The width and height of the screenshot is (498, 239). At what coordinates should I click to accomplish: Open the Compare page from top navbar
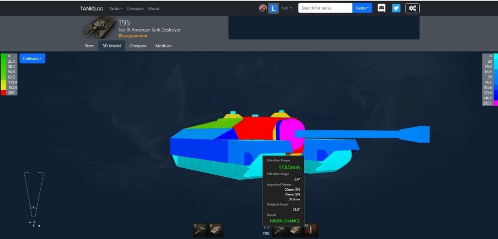[135, 8]
